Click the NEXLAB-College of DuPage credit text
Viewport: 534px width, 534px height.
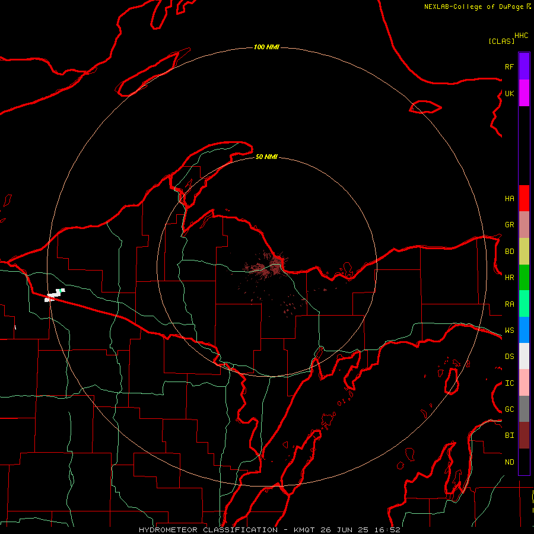point(473,7)
